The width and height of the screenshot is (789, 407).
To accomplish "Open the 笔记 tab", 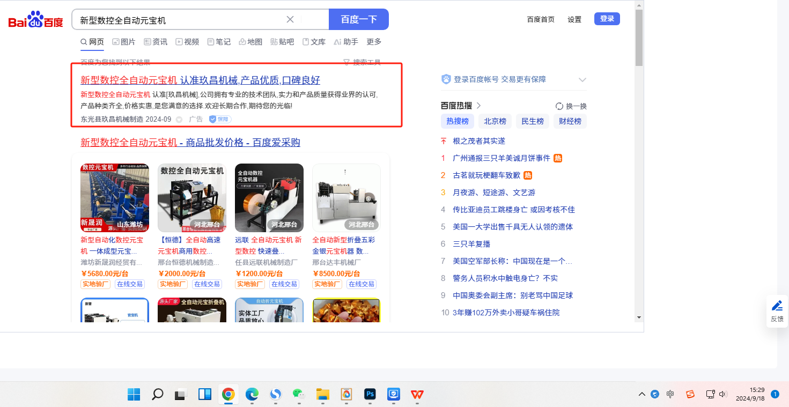I will pyautogui.click(x=219, y=42).
